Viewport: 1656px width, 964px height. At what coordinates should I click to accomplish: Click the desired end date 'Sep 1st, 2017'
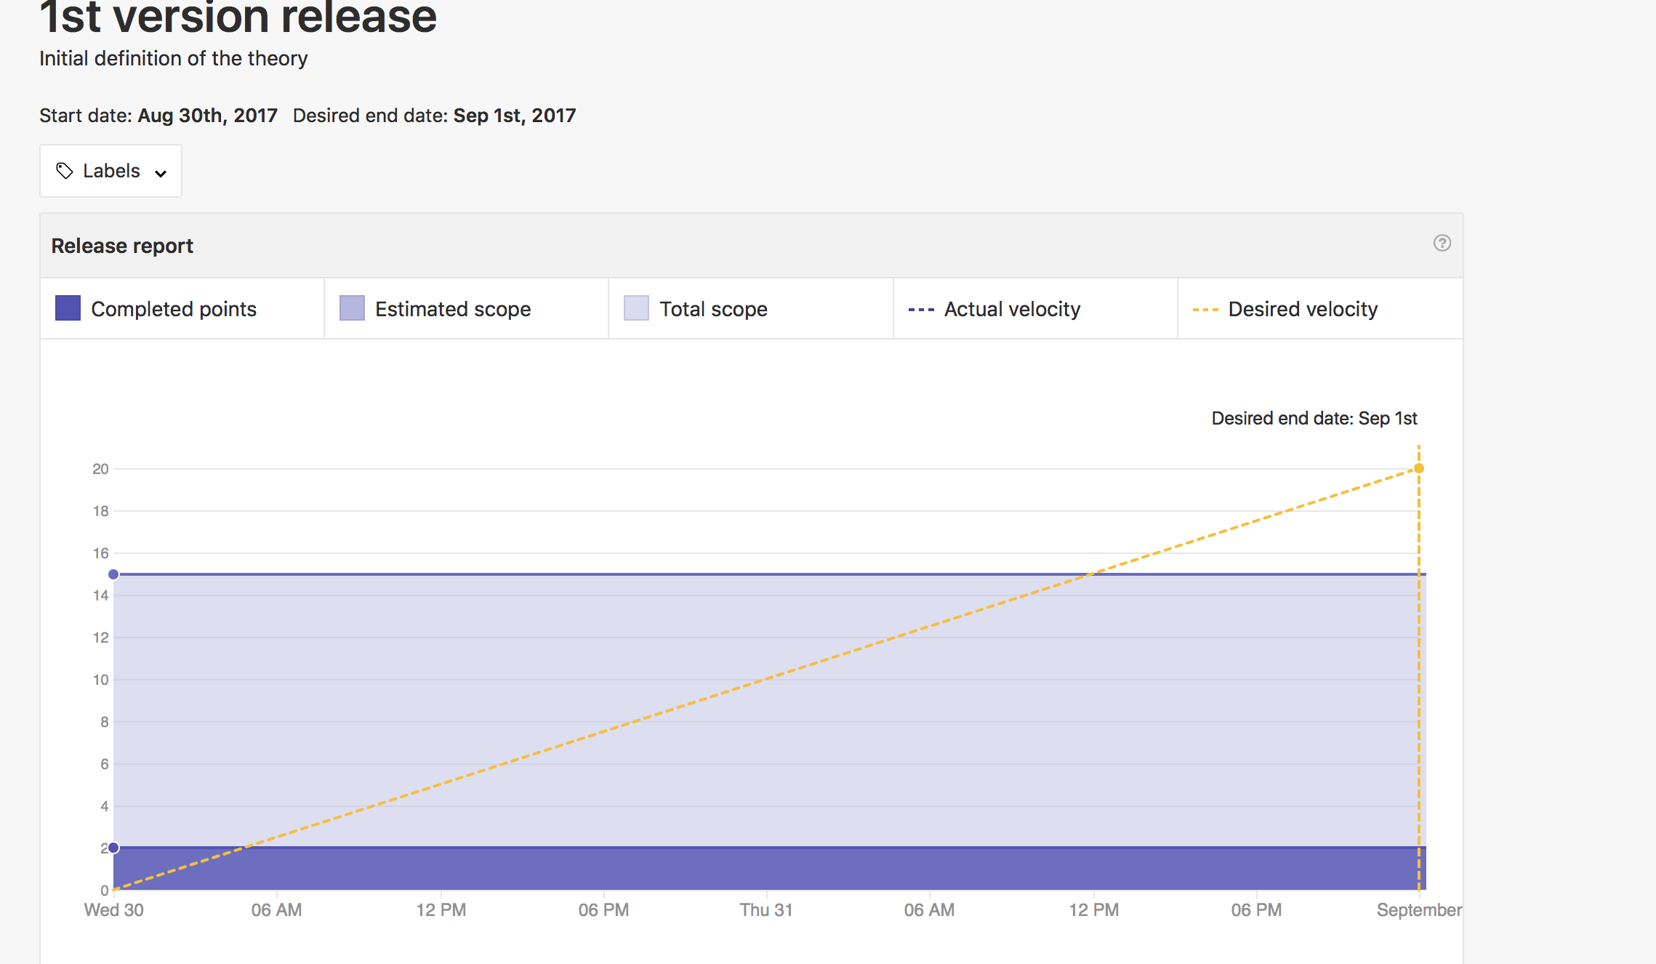tap(515, 116)
